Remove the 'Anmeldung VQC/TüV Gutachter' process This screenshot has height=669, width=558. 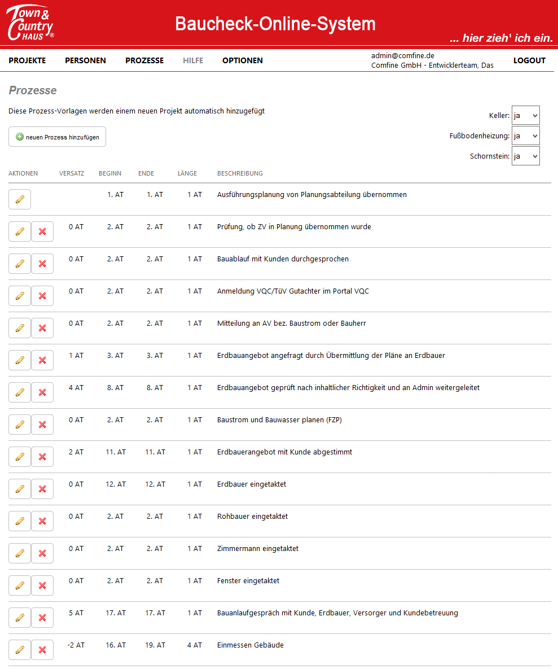[x=42, y=296]
